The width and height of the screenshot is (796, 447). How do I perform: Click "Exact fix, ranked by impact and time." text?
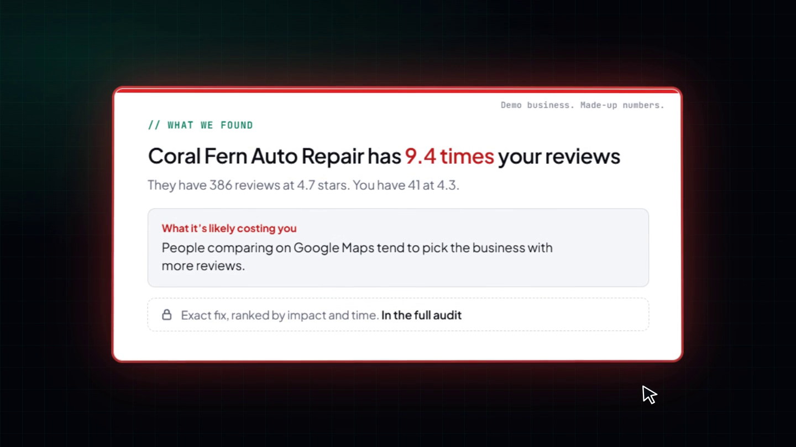(280, 315)
